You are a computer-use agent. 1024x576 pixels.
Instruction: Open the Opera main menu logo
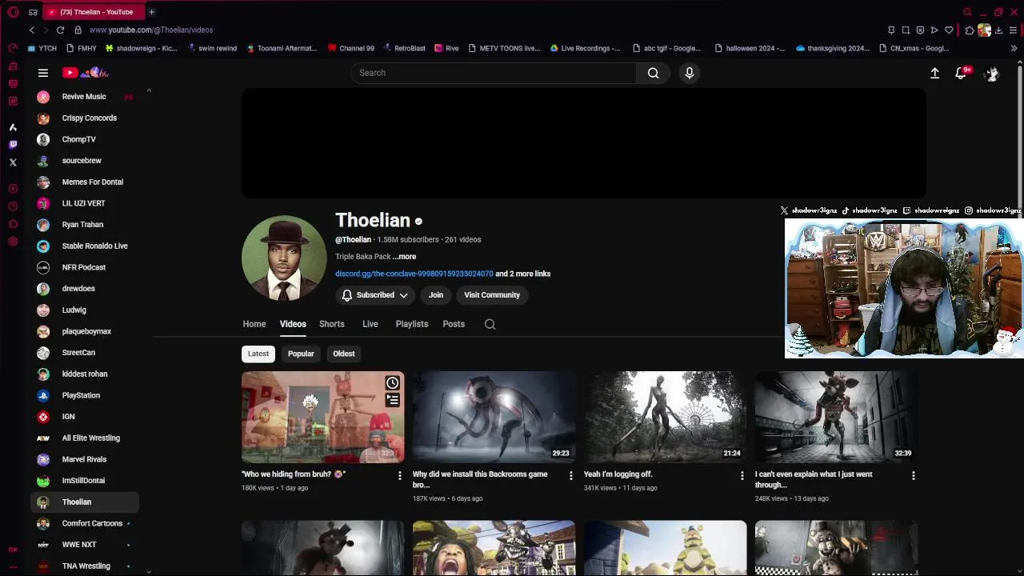pyautogui.click(x=13, y=12)
